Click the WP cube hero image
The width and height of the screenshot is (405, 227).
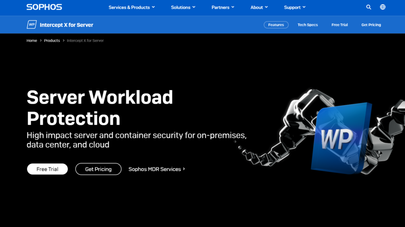pos(341,138)
